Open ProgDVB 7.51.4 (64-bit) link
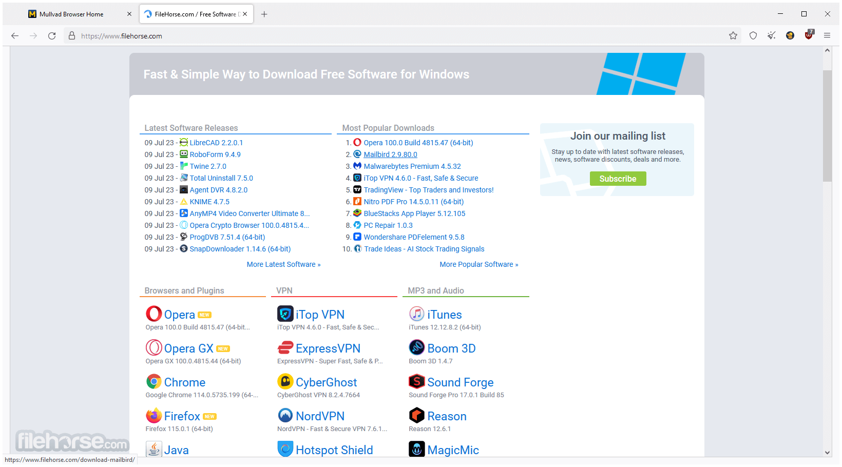This screenshot has height=467, width=842. click(227, 237)
